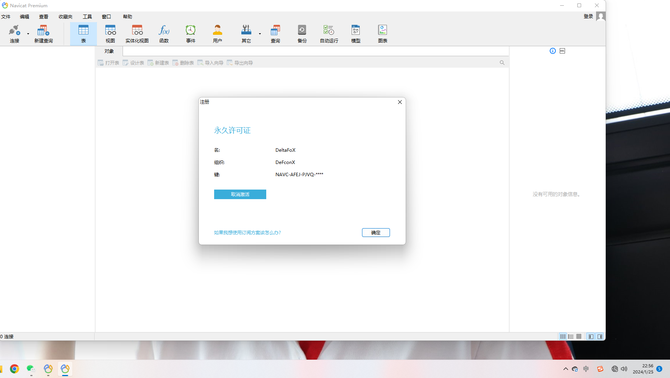Open WeChat from the taskbar

pyautogui.click(x=31, y=369)
